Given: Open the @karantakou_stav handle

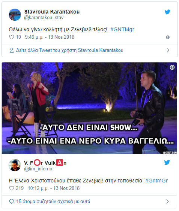Looking at the screenshot, I should [x=44, y=18].
